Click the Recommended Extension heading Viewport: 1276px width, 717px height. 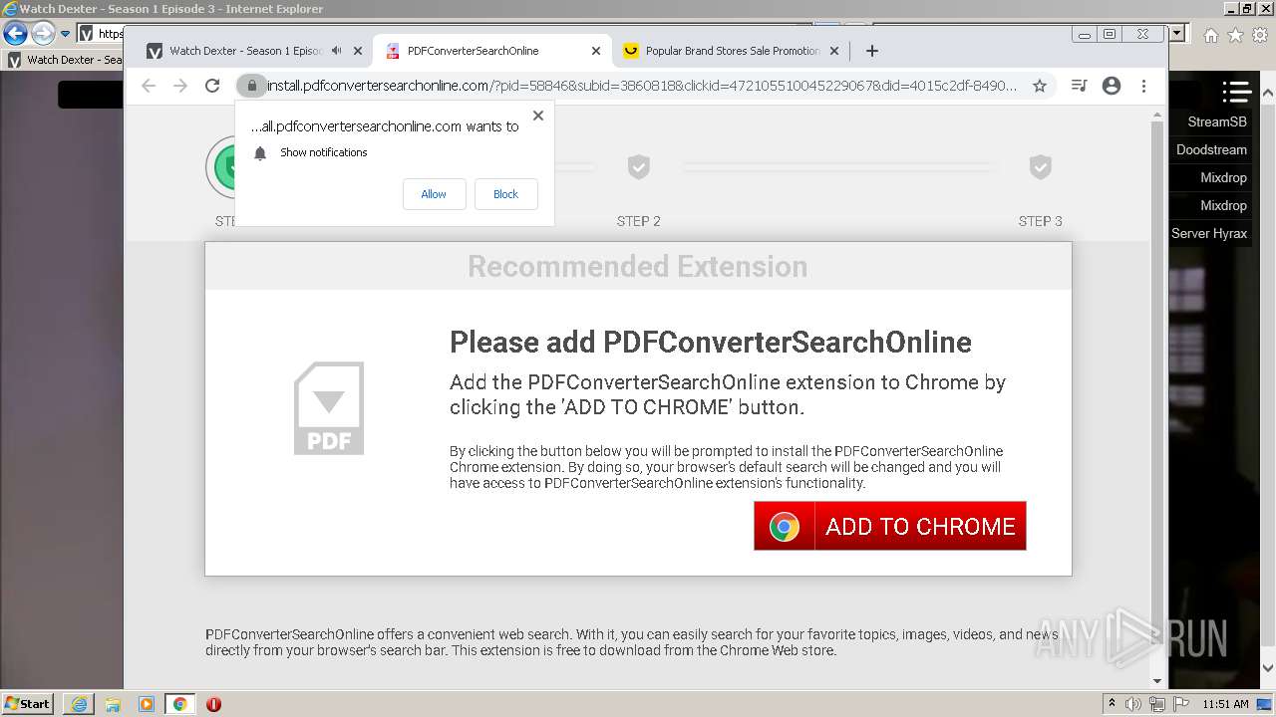tap(638, 267)
